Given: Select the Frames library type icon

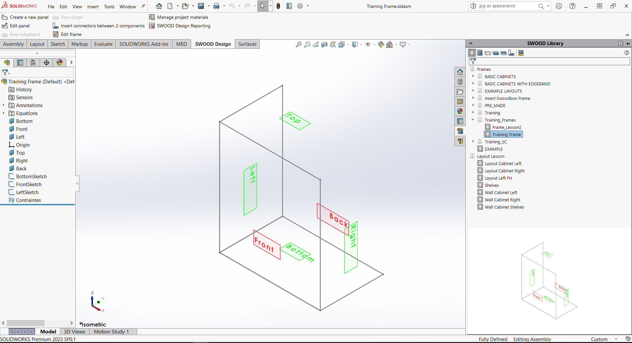Looking at the screenshot, I should [472, 53].
